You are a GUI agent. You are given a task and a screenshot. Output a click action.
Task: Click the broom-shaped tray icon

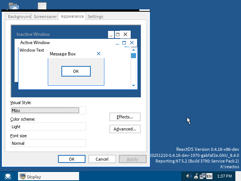[196, 176]
